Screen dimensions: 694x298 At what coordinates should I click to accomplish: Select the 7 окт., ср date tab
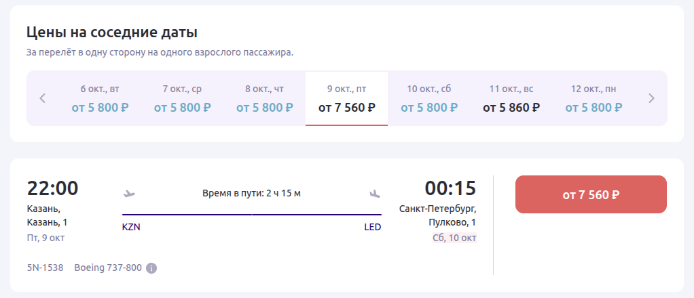[183, 98]
